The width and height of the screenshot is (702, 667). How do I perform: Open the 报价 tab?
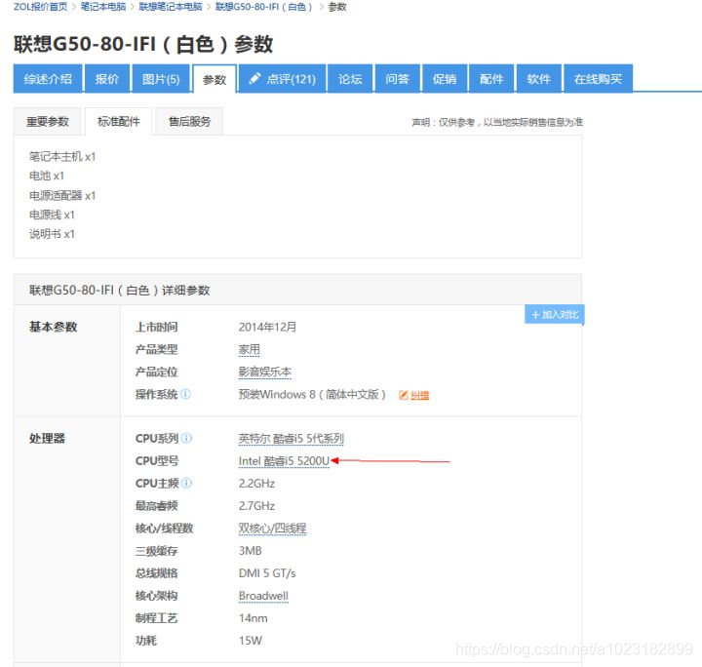[107, 79]
